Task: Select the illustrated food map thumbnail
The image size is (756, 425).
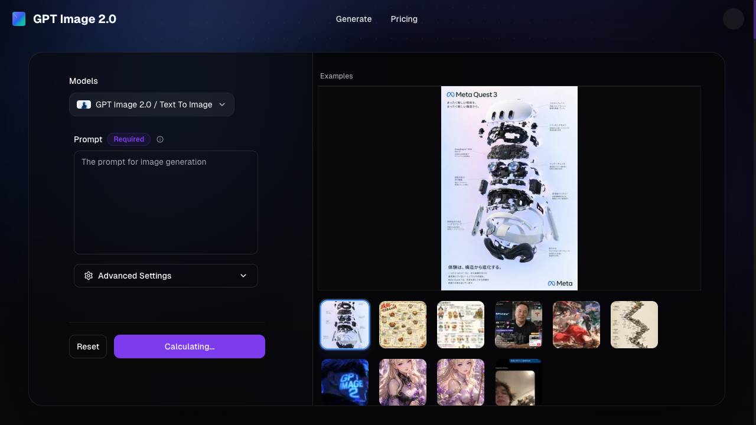Action: 403,325
